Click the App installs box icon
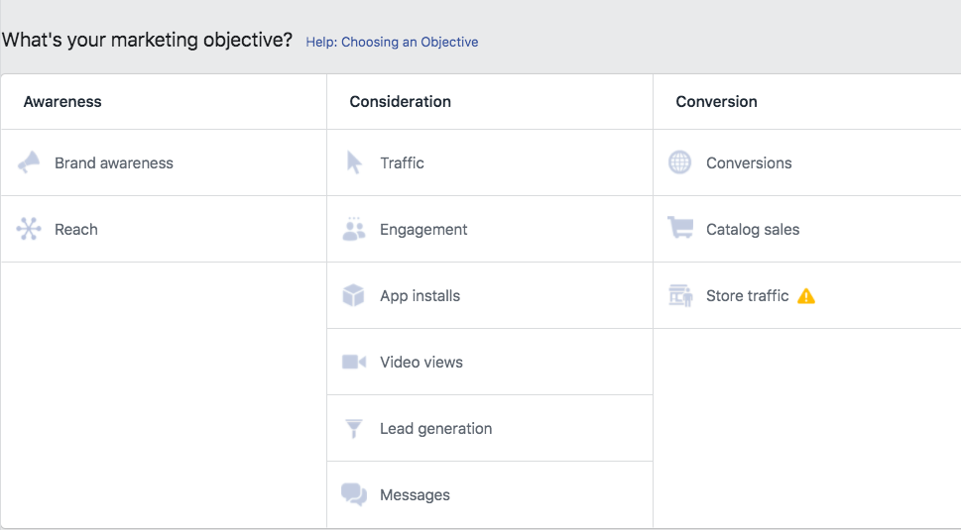This screenshot has height=530, width=961. pyautogui.click(x=354, y=295)
